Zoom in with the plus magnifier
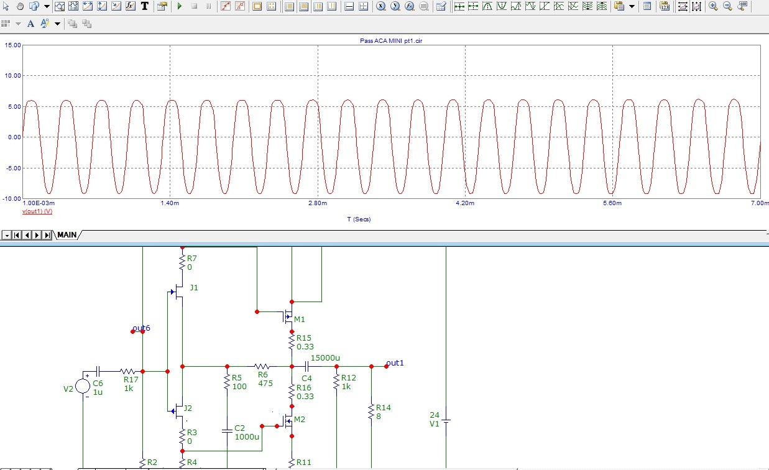This screenshot has height=470, width=769. click(713, 6)
